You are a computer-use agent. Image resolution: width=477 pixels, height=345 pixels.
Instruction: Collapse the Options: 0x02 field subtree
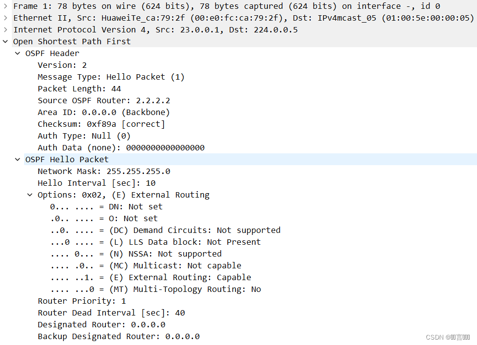(30, 195)
